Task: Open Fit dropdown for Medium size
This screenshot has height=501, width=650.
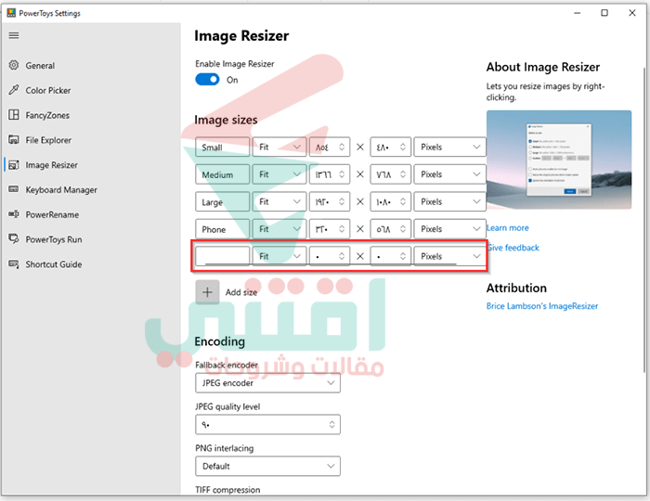Action: tap(279, 174)
